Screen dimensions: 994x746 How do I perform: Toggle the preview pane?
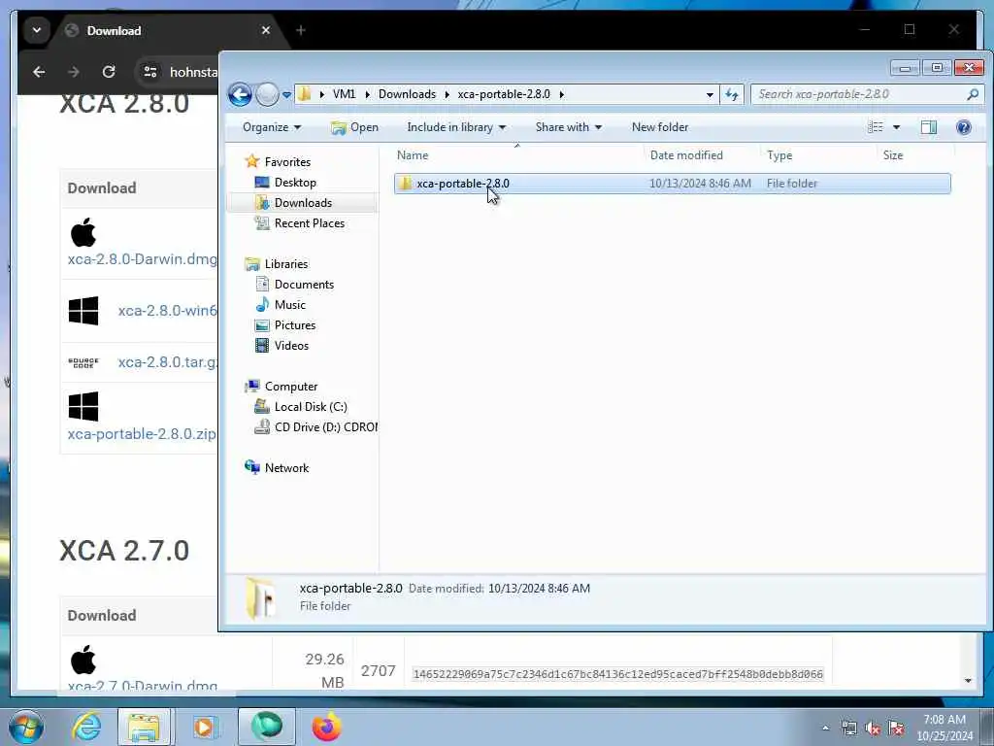coord(929,127)
